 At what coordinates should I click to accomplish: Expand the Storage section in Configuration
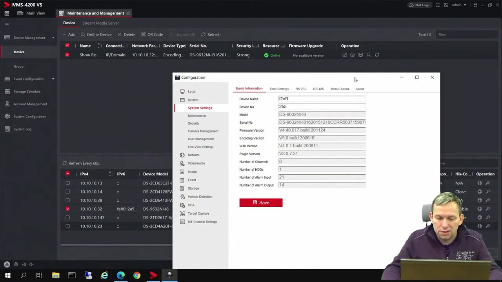(x=193, y=188)
